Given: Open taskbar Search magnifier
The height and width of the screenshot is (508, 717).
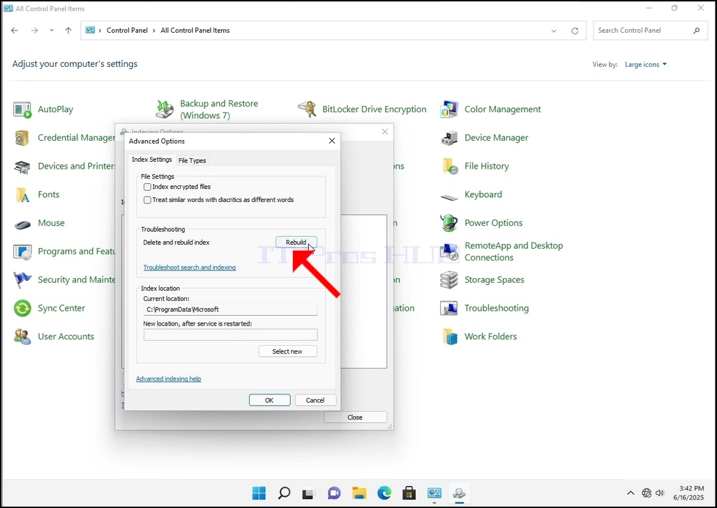Looking at the screenshot, I should tap(284, 493).
